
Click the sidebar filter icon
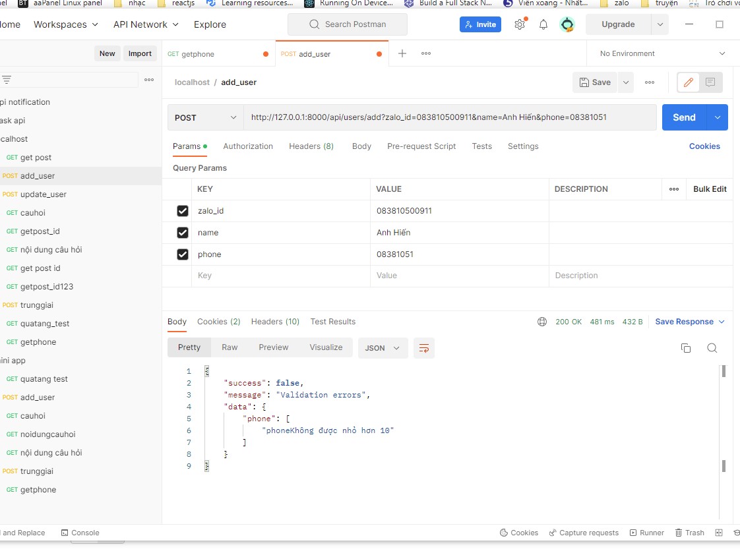pos(7,80)
